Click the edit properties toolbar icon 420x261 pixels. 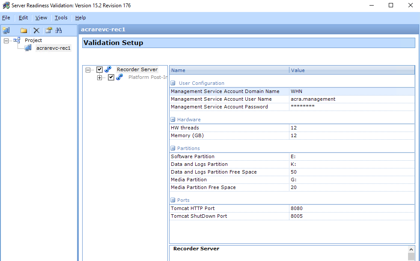click(48, 30)
